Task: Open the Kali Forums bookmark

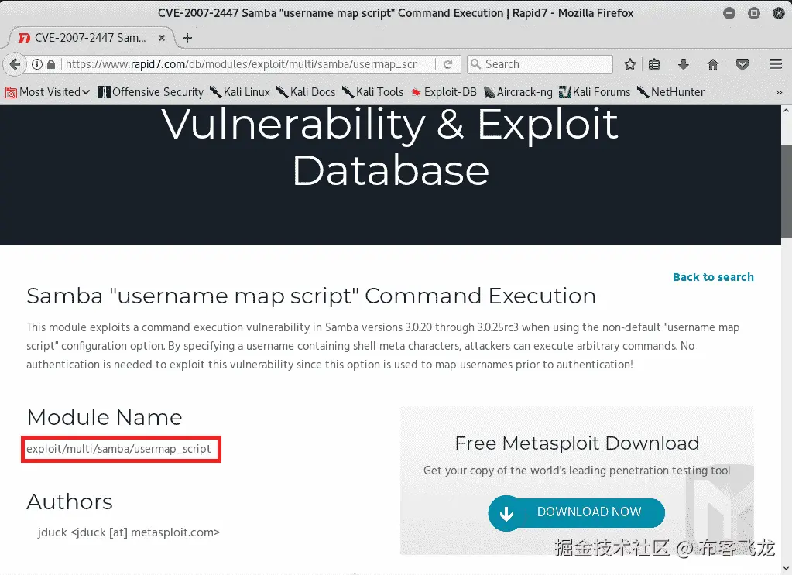Action: 595,92
